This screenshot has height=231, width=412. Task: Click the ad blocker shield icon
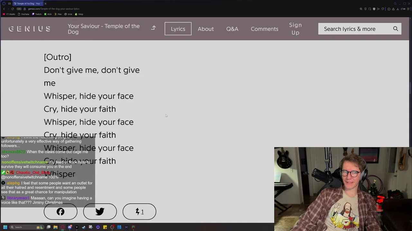[374, 9]
